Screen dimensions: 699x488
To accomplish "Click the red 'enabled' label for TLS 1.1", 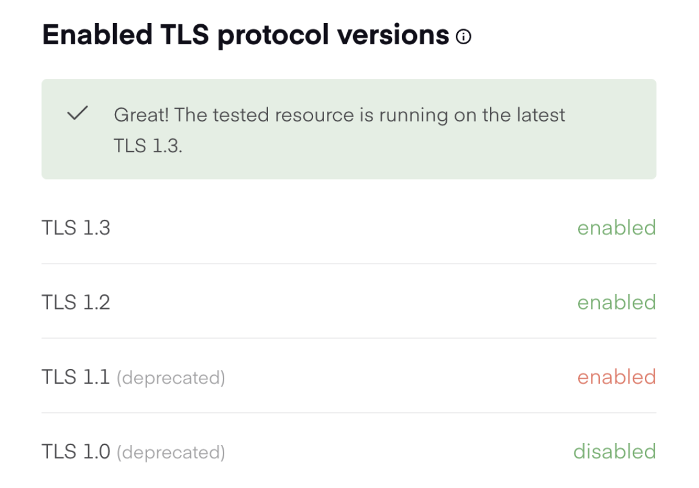I will click(616, 378).
